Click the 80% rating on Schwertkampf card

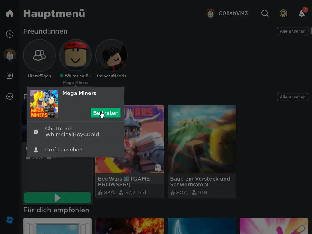[x=179, y=193]
